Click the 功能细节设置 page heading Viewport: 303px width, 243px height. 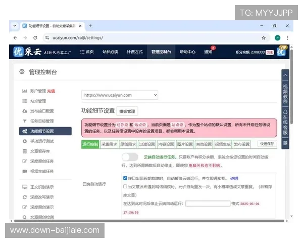(x=98, y=111)
